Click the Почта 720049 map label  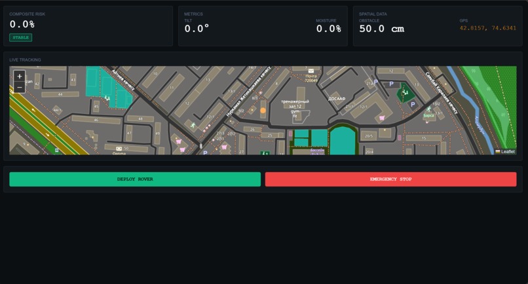tap(311, 79)
